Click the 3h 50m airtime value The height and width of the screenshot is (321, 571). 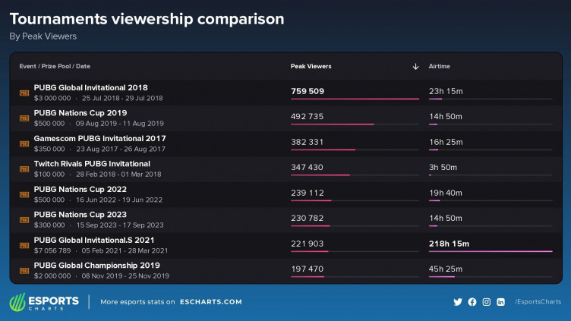click(x=443, y=167)
